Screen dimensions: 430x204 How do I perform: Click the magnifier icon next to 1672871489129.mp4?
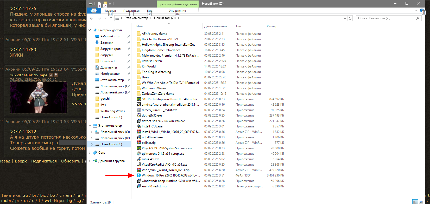coord(51,75)
